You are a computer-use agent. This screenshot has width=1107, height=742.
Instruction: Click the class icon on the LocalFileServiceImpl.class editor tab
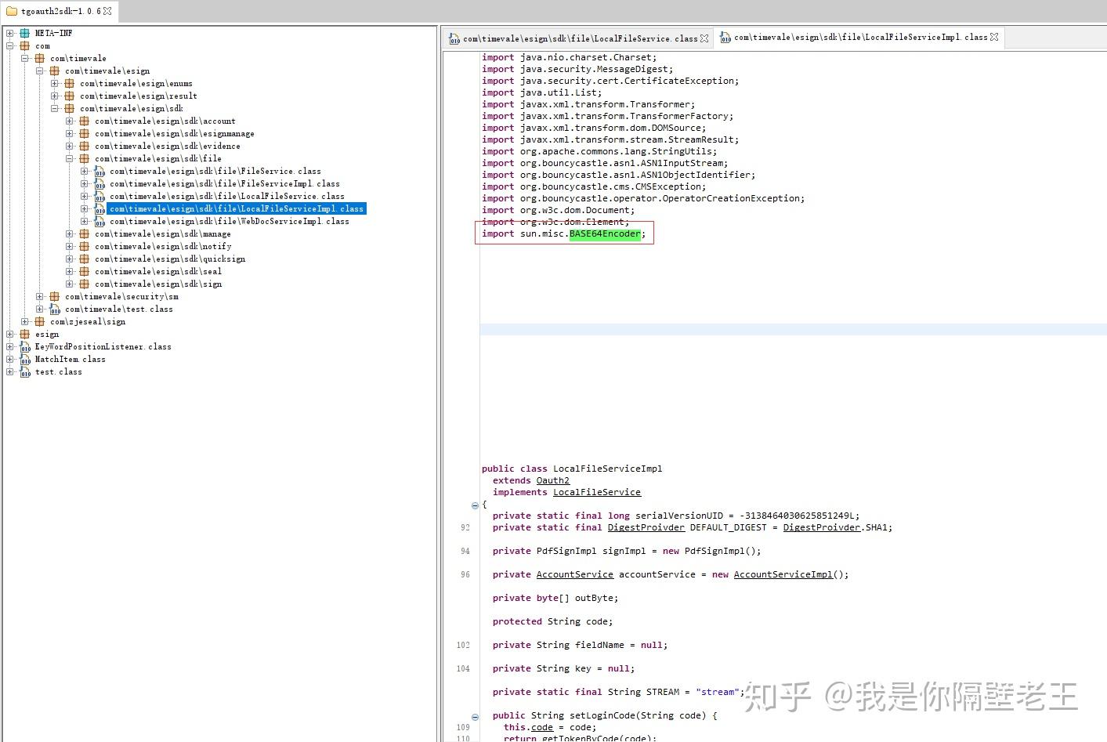tap(725, 37)
